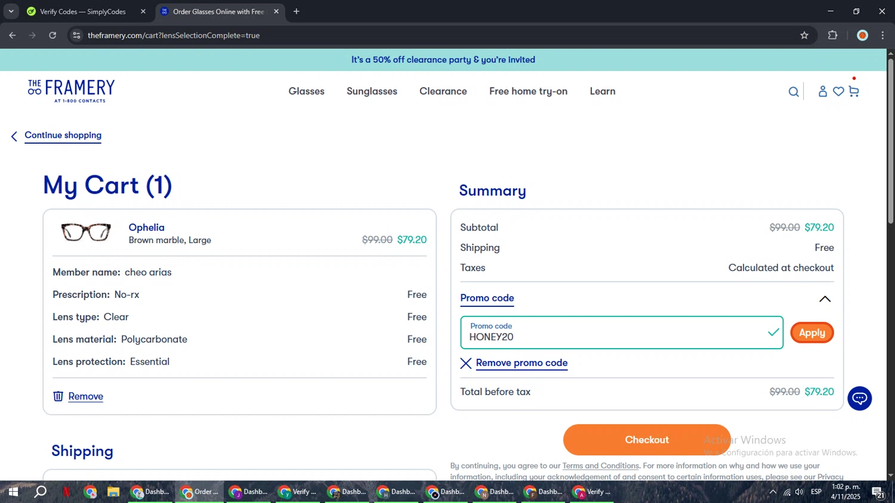Click the Total before tax label
This screenshot has height=503, width=895.
(495, 392)
